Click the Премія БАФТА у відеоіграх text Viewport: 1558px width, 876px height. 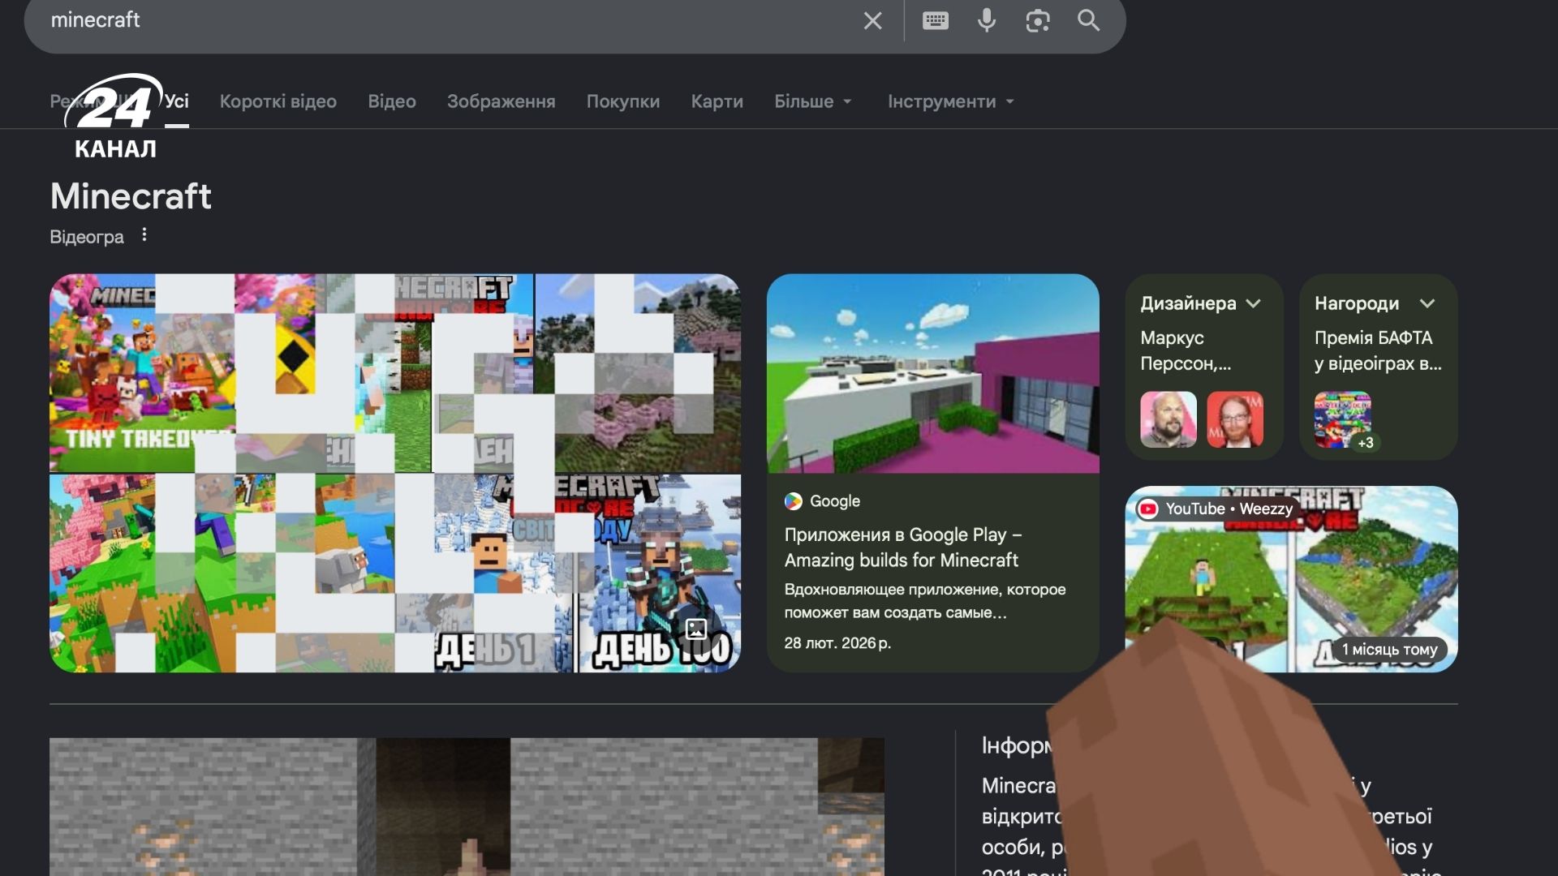[1378, 350]
